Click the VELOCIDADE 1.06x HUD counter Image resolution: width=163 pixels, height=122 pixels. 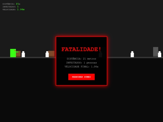click(14, 10)
